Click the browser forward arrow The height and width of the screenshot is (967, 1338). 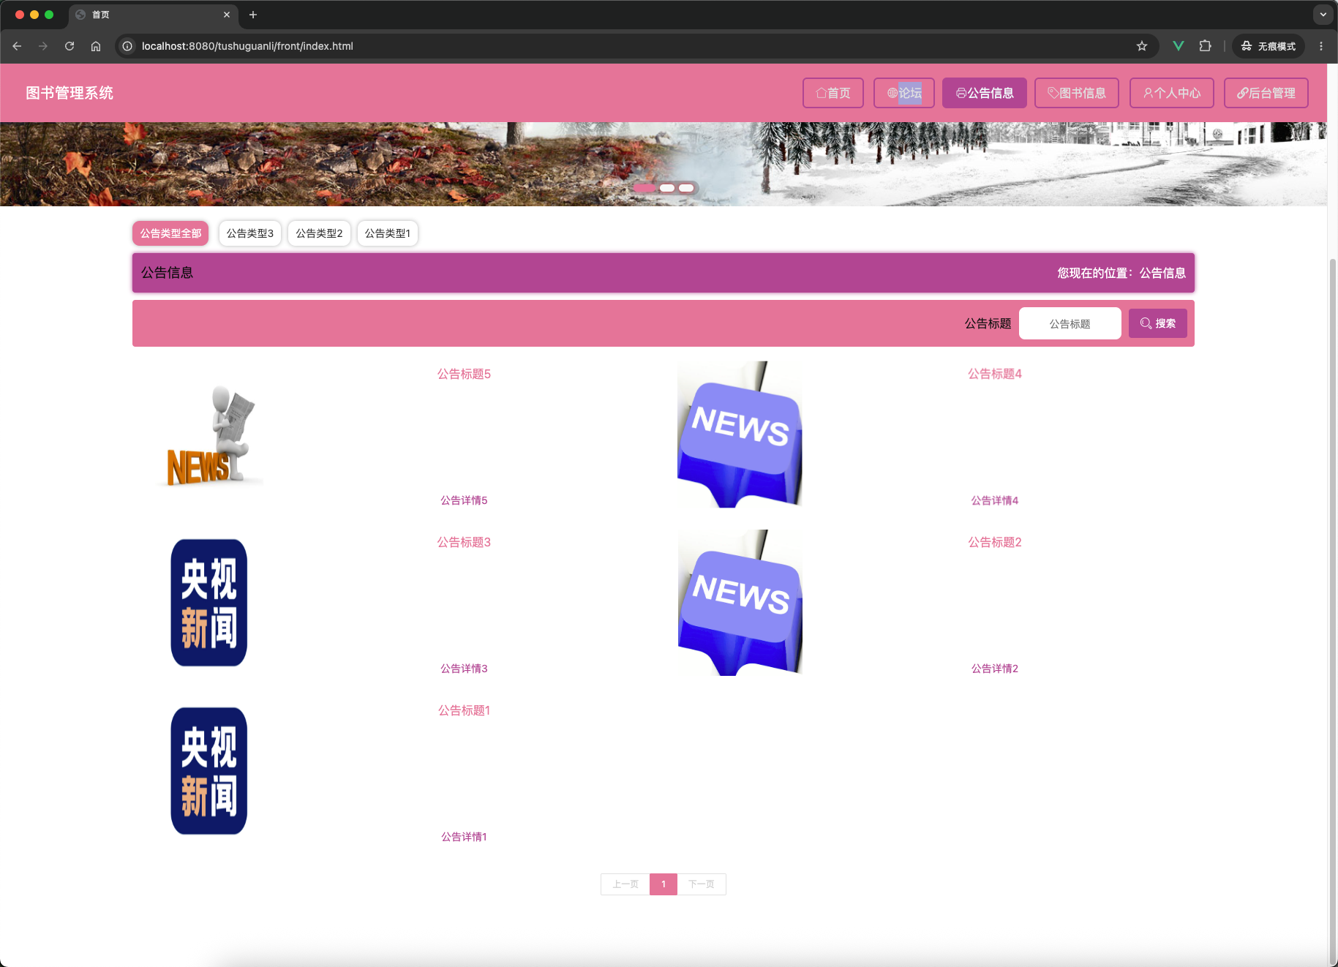pyautogui.click(x=43, y=46)
